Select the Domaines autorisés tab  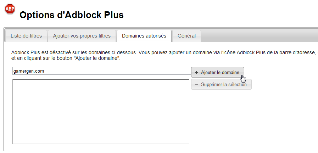(144, 36)
